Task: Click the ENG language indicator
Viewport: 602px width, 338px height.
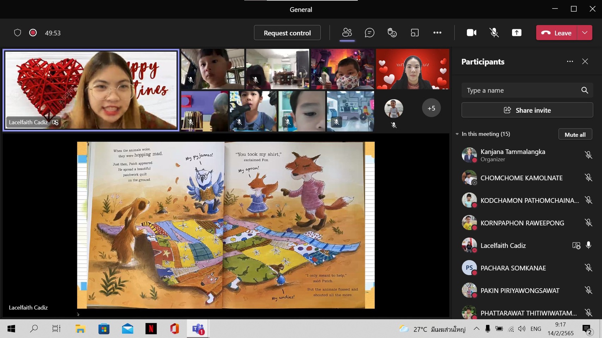Action: [x=536, y=329]
